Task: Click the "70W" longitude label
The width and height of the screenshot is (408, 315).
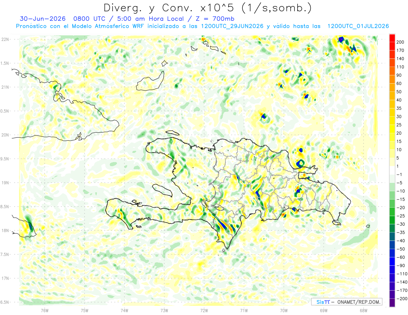Action: point(284,311)
